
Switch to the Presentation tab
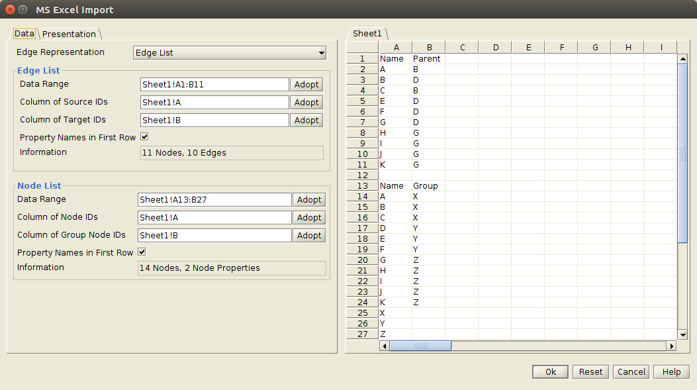pyautogui.click(x=69, y=34)
